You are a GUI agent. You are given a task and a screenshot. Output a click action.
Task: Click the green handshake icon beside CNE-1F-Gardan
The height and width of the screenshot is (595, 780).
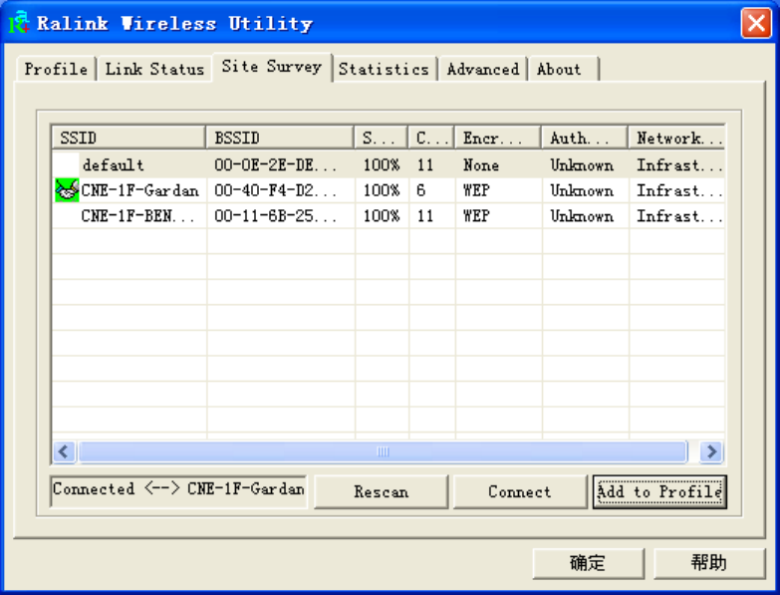tap(67, 190)
